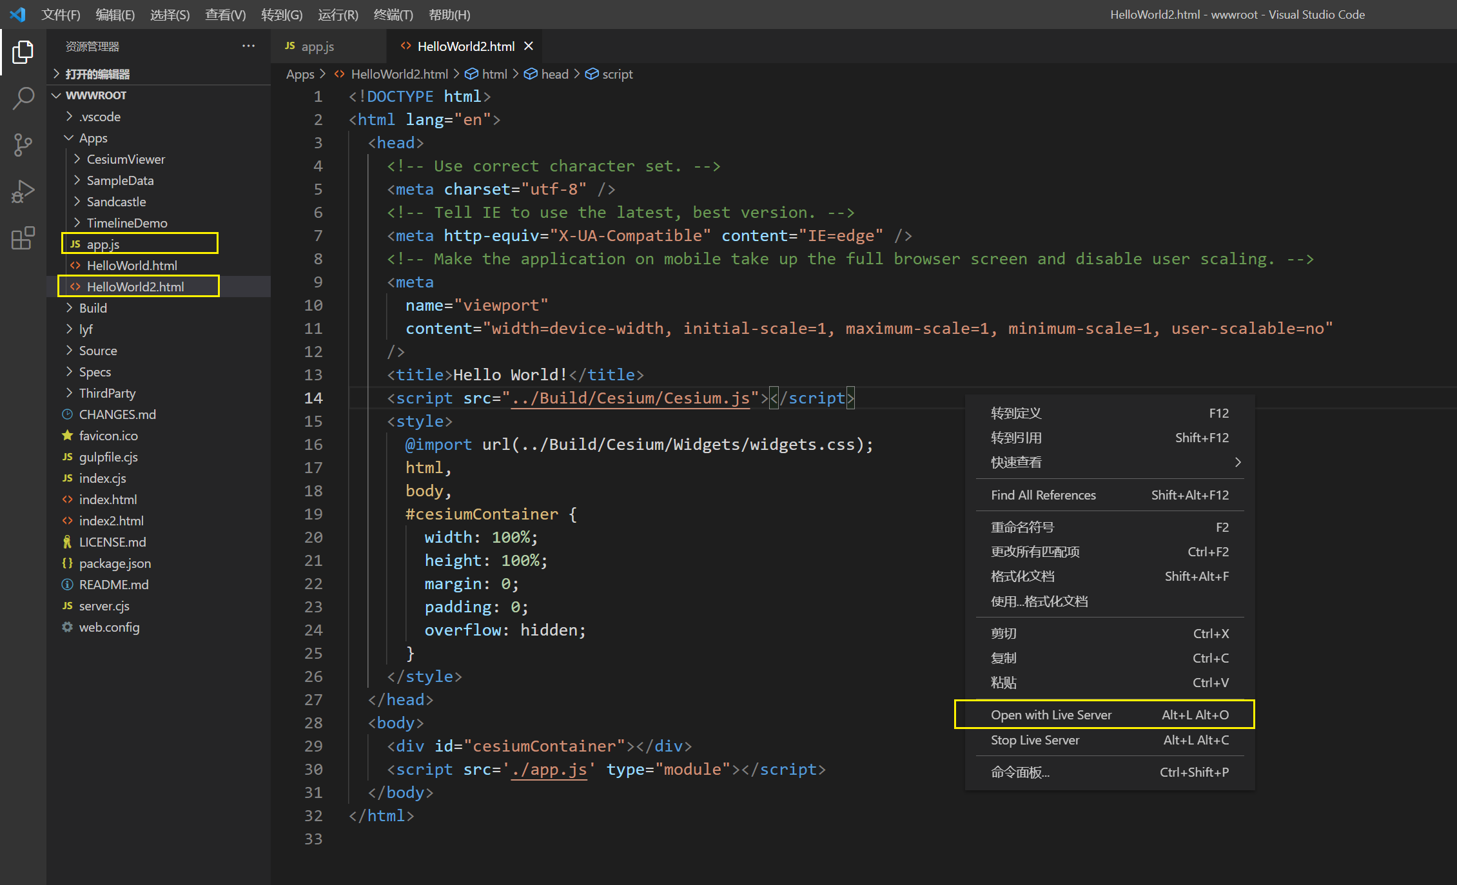Click the license icon of LICENSE.md
Image resolution: width=1457 pixels, height=885 pixels.
[x=67, y=542]
